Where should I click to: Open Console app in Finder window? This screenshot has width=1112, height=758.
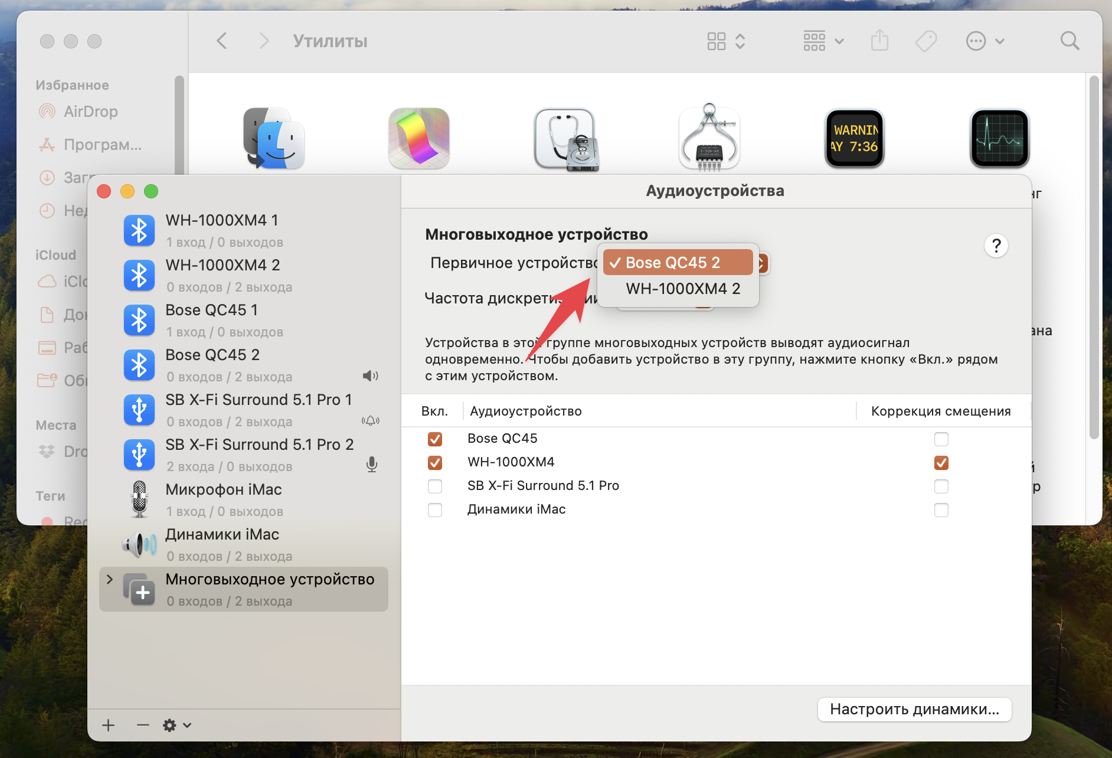855,138
